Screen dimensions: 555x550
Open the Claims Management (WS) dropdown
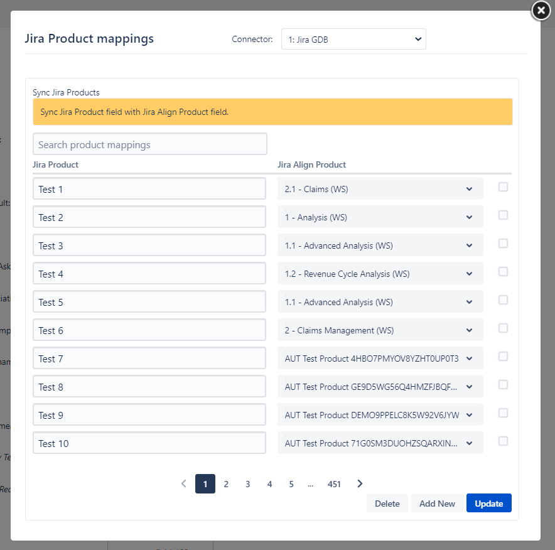coord(380,330)
